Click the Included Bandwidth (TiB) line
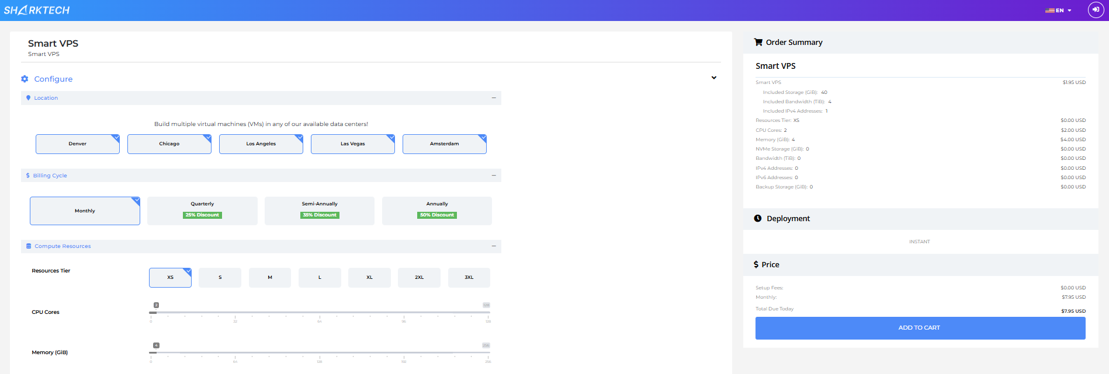 pos(797,102)
